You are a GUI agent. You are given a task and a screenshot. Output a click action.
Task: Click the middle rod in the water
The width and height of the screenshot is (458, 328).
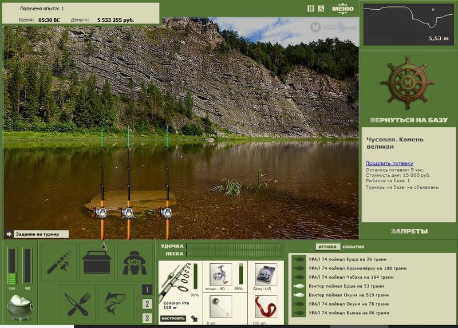coord(128,183)
